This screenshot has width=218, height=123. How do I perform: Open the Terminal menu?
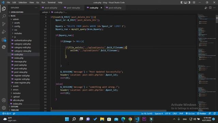pos(51,2)
